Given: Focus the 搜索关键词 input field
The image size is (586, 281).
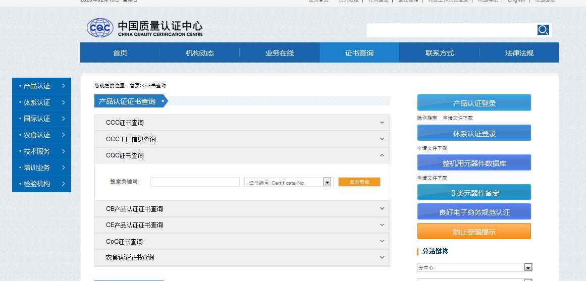Looking at the screenshot, I should click(195, 182).
